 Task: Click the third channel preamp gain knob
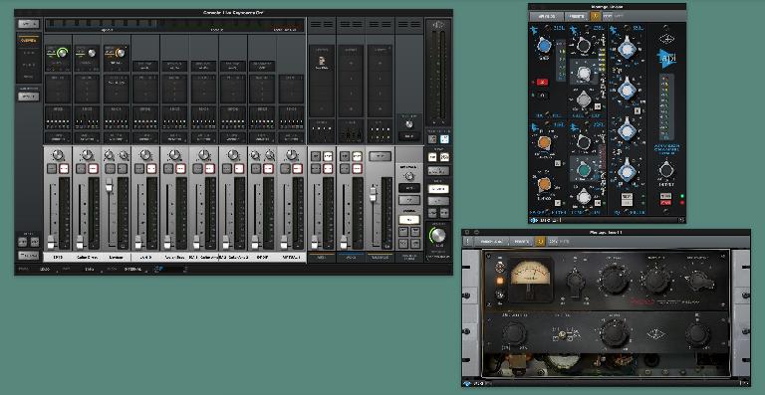pyautogui.click(x=121, y=53)
